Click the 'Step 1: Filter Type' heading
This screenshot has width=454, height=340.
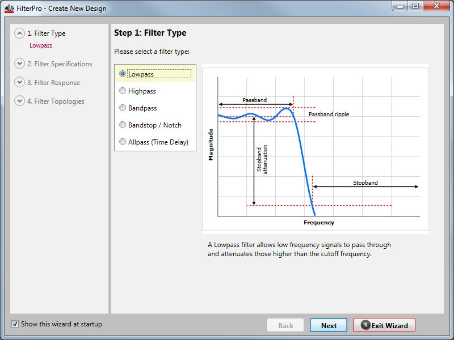click(x=150, y=33)
